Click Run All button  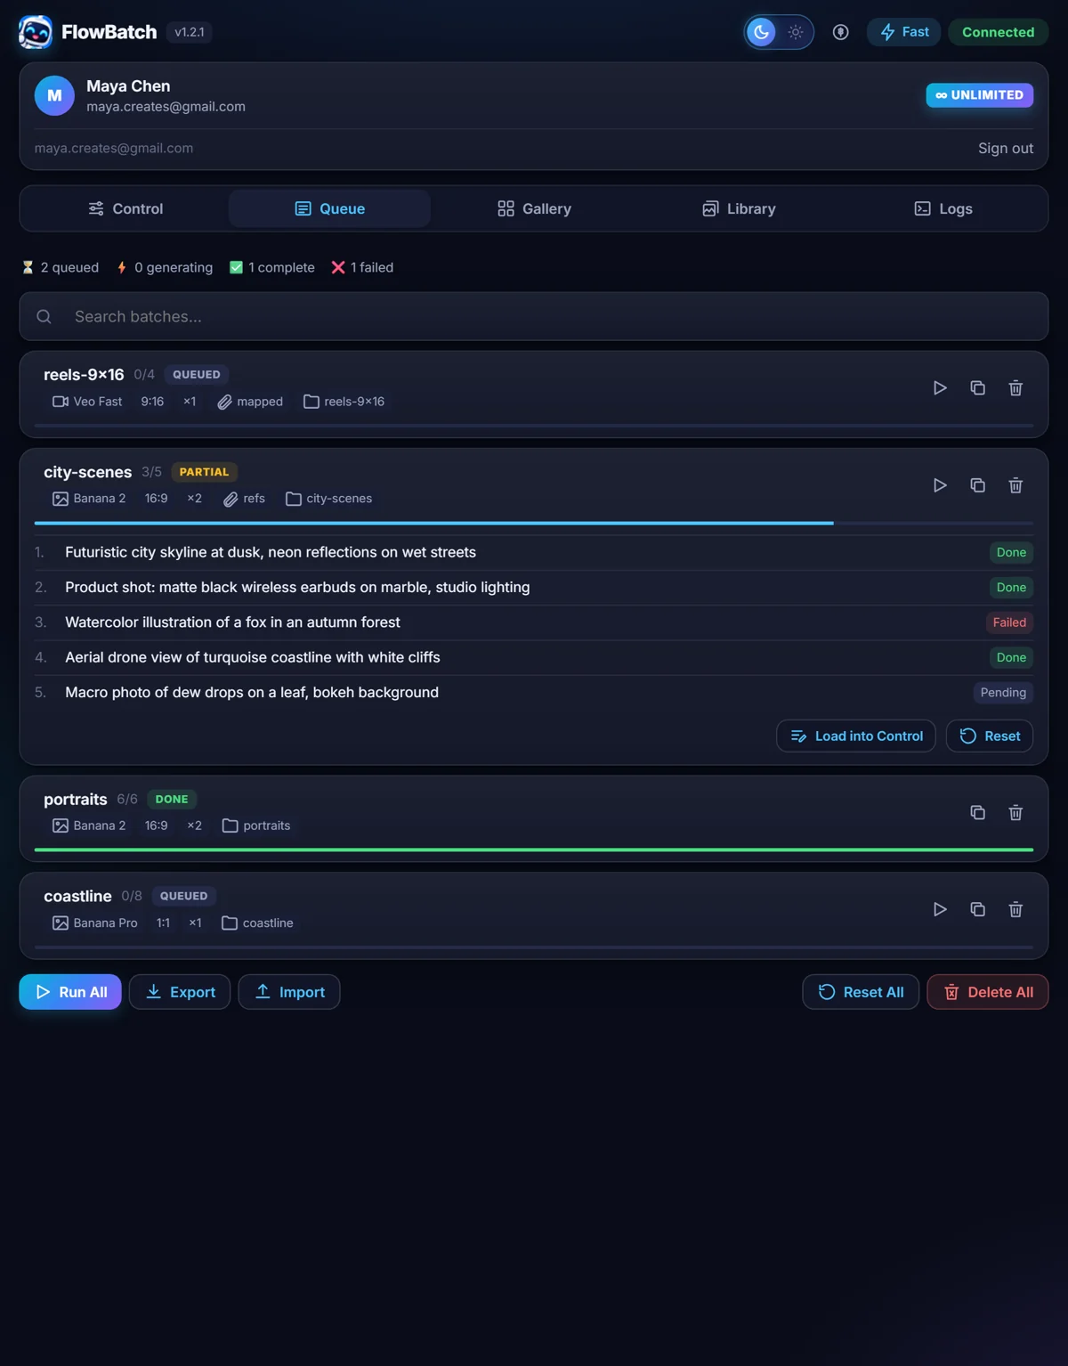coord(70,992)
